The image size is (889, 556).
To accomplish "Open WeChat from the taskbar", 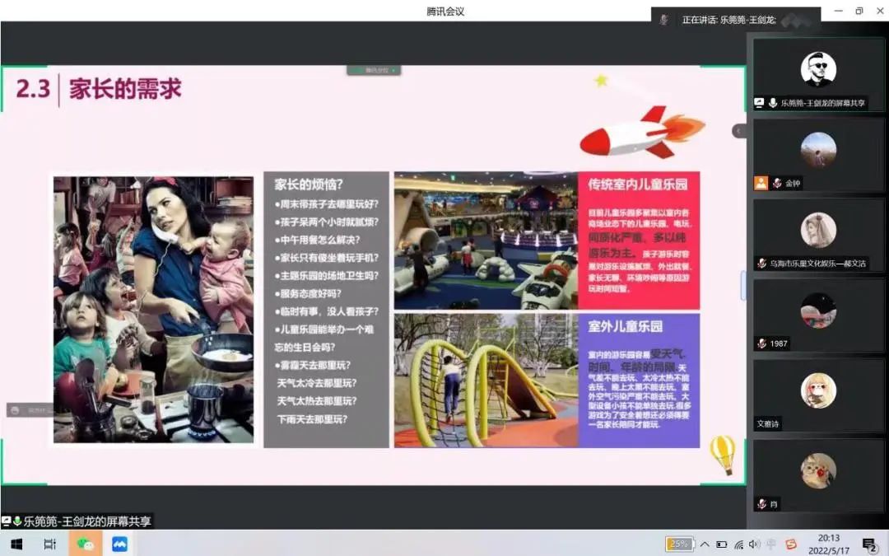I will click(85, 544).
